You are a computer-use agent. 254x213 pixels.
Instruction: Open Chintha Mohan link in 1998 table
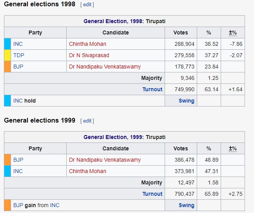coord(87,44)
